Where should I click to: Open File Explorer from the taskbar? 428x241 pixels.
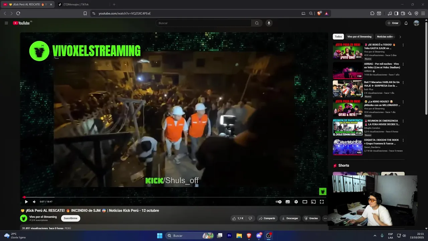click(239, 236)
